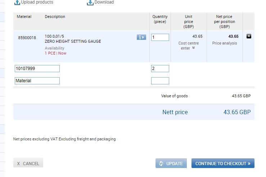Viewport: 266px width, 177px height.
Task: Click Net price per position column header
Action: (224, 22)
